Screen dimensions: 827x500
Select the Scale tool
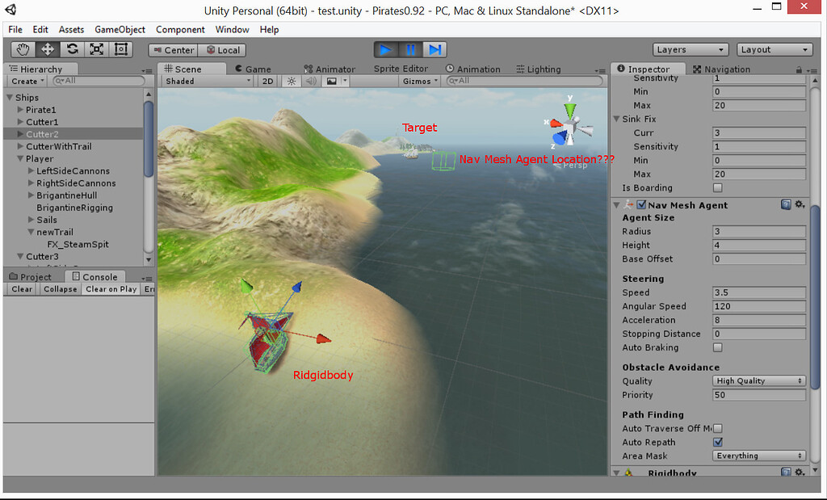tap(96, 49)
